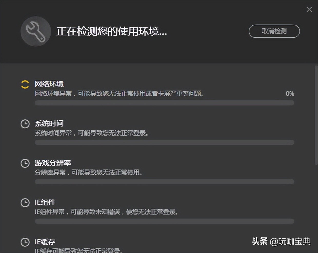Select the 网络环境 check item title

49,84
